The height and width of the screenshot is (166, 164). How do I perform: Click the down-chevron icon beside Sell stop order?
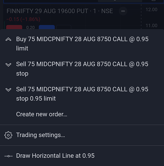tap(8, 65)
